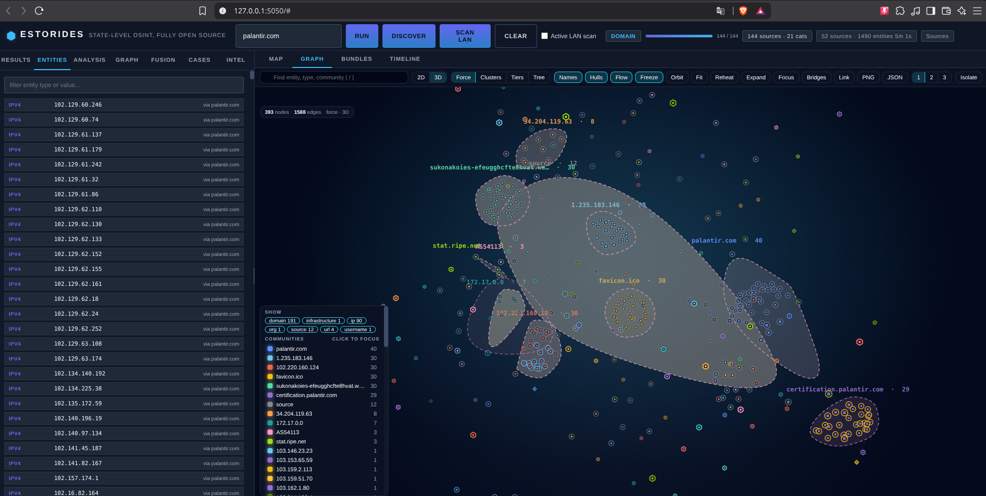Click the Estorides hexagon logo
Viewport: 986px width, 496px height.
[11, 36]
